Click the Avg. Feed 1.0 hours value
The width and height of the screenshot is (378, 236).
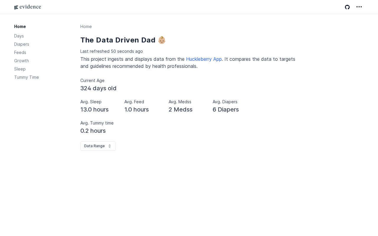coord(136,109)
